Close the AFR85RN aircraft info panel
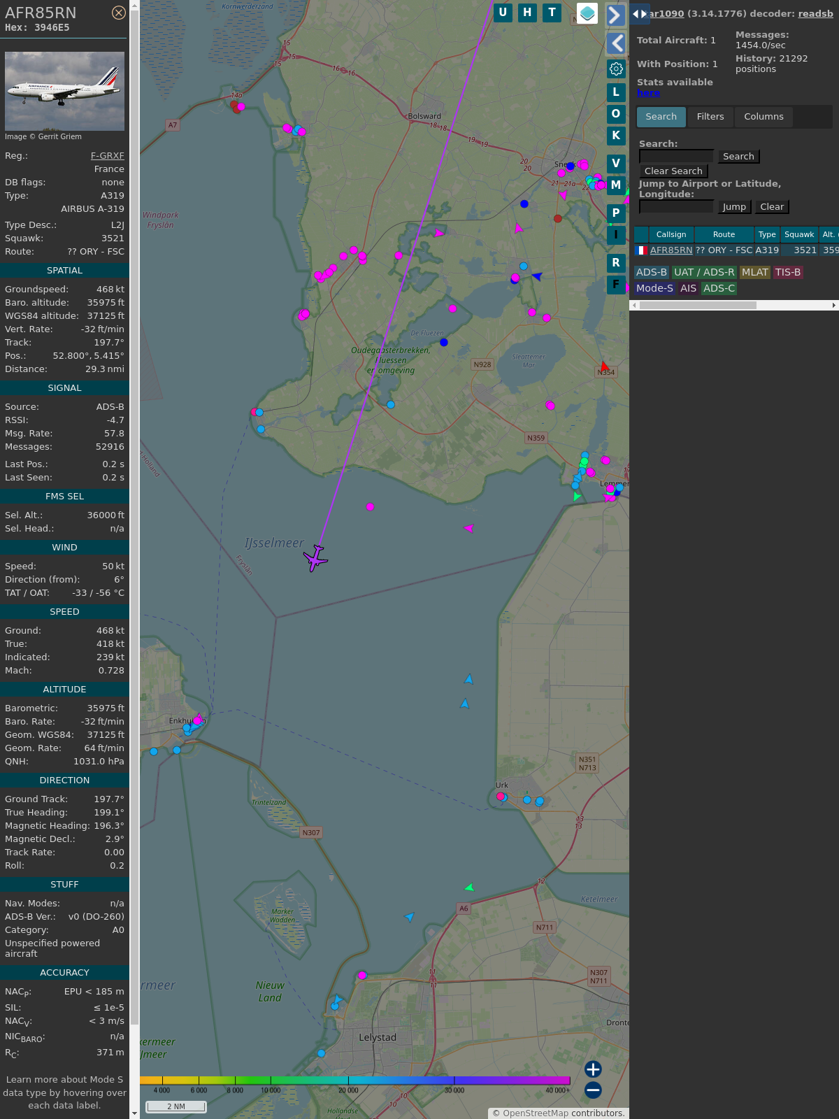Image resolution: width=839 pixels, height=1119 pixels. [x=119, y=13]
